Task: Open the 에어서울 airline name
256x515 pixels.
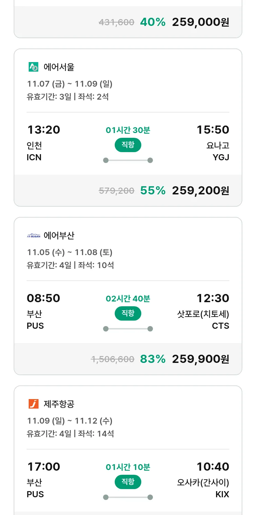Action: click(x=59, y=67)
